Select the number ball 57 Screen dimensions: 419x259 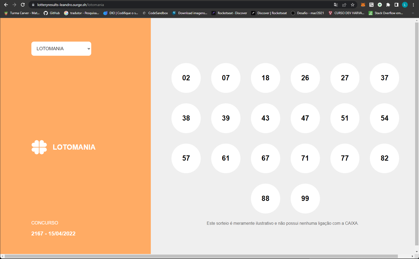coord(186,158)
